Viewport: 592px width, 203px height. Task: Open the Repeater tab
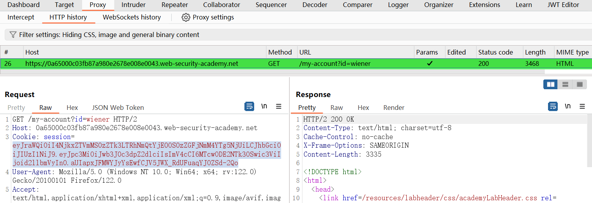pos(175,5)
